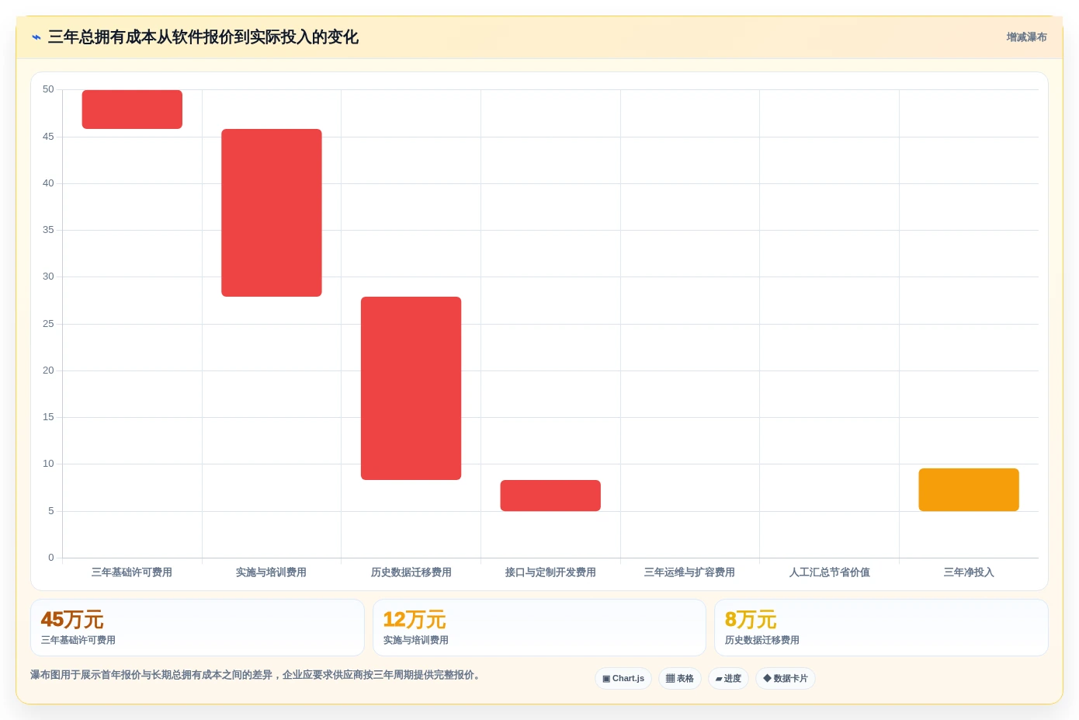Click the red bar for 三年基础许可费用
Screen dimensions: 1079x720
(x=132, y=110)
